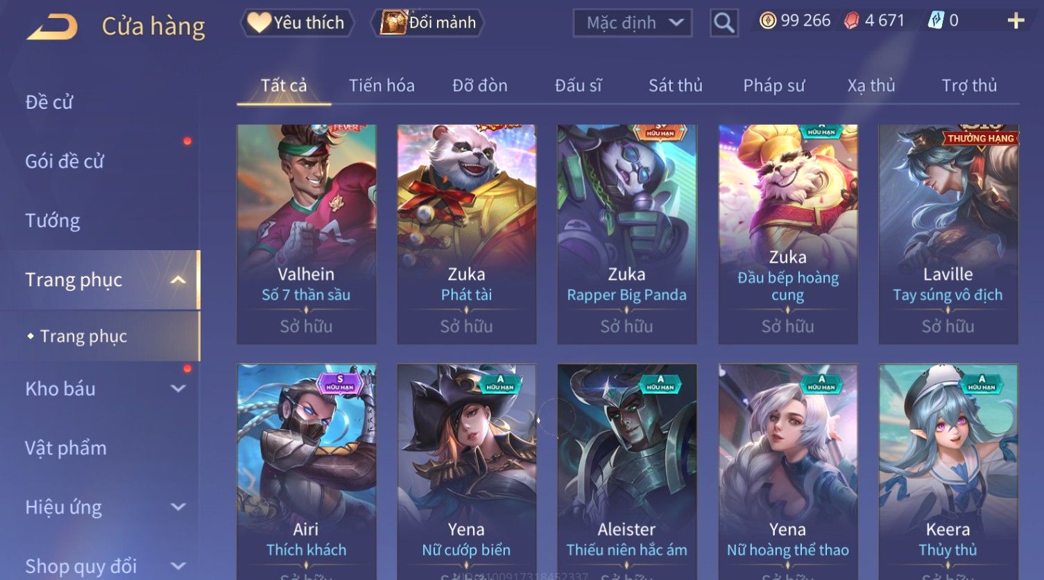Open Yêu thích heart favorites
This screenshot has height=580, width=1044.
(x=297, y=23)
